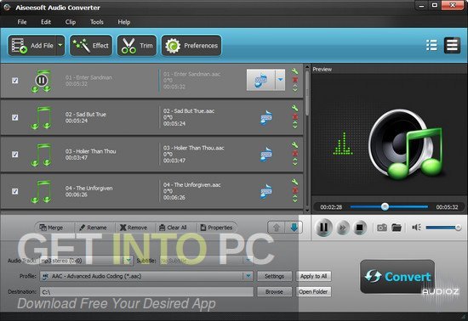Open the Edit menu
Image resolution: width=468 pixels, height=321 pixels.
point(46,22)
